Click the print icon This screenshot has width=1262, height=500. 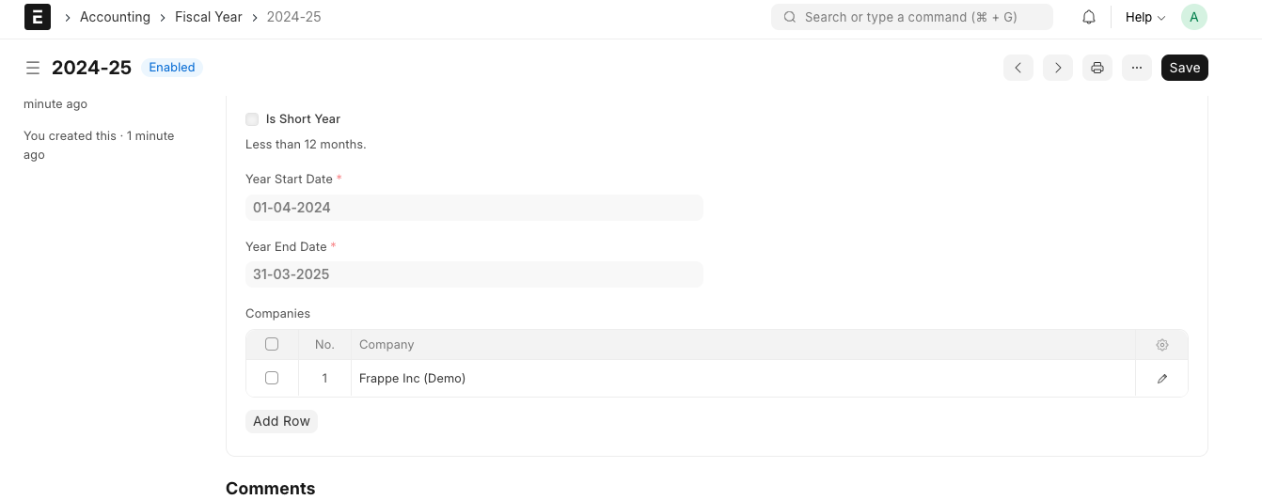pyautogui.click(x=1097, y=68)
